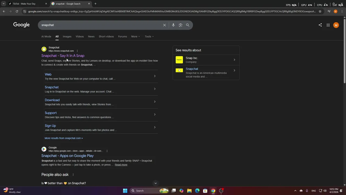Open the share icon near top right

click(320, 25)
